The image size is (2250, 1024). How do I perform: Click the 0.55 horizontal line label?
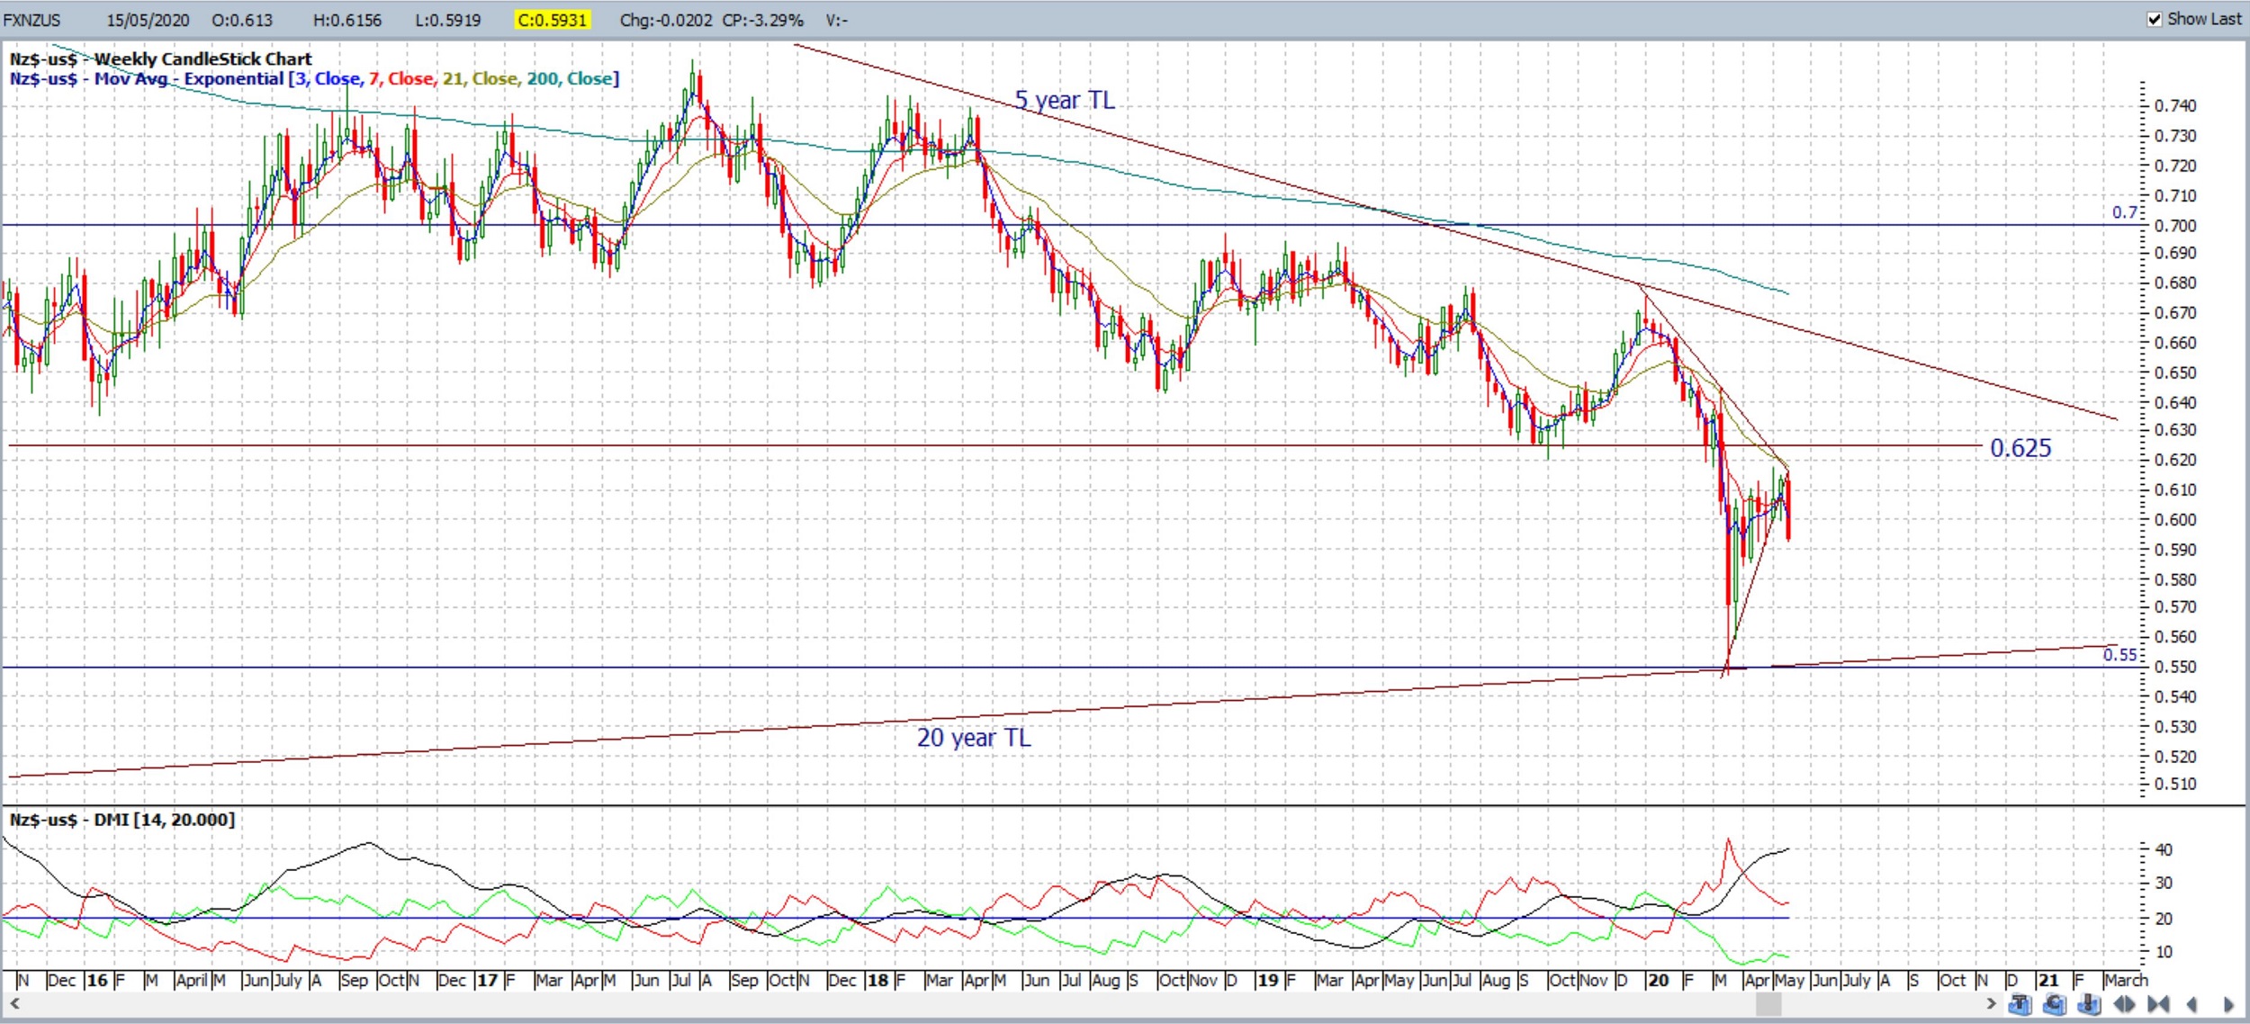2119,655
